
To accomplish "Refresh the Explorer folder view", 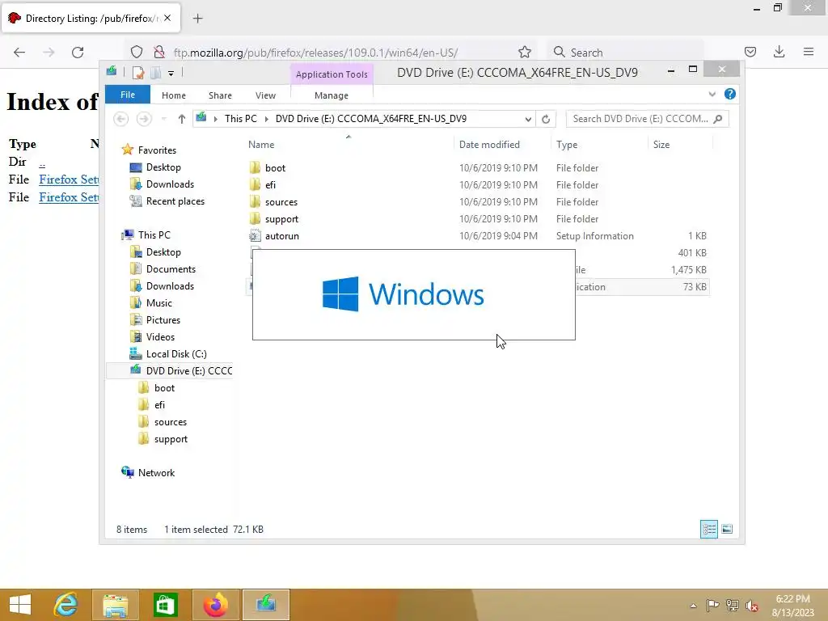I will point(546,120).
